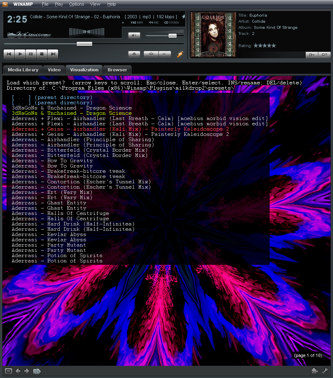The height and width of the screenshot is (378, 333).
Task: Stop playback
Action: [x=42, y=54]
